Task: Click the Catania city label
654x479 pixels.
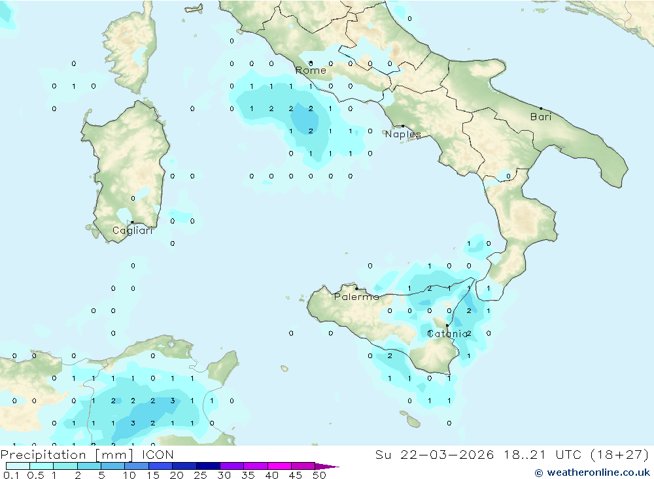Action: point(448,333)
